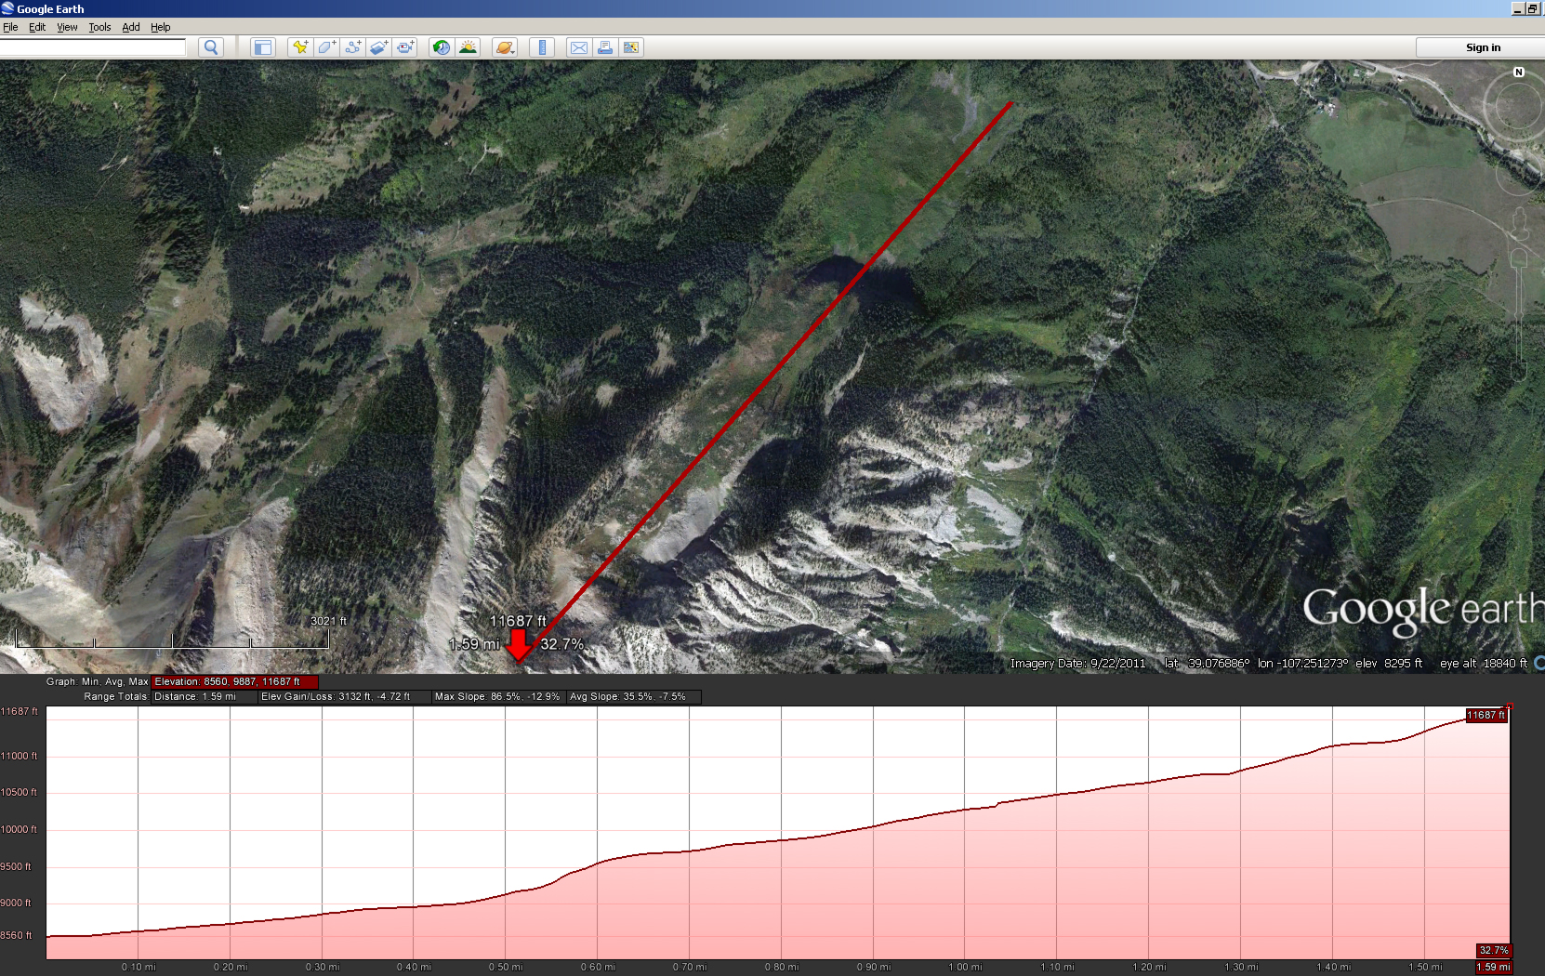Restore the Google Earth window
1545x976 pixels.
(1533, 8)
